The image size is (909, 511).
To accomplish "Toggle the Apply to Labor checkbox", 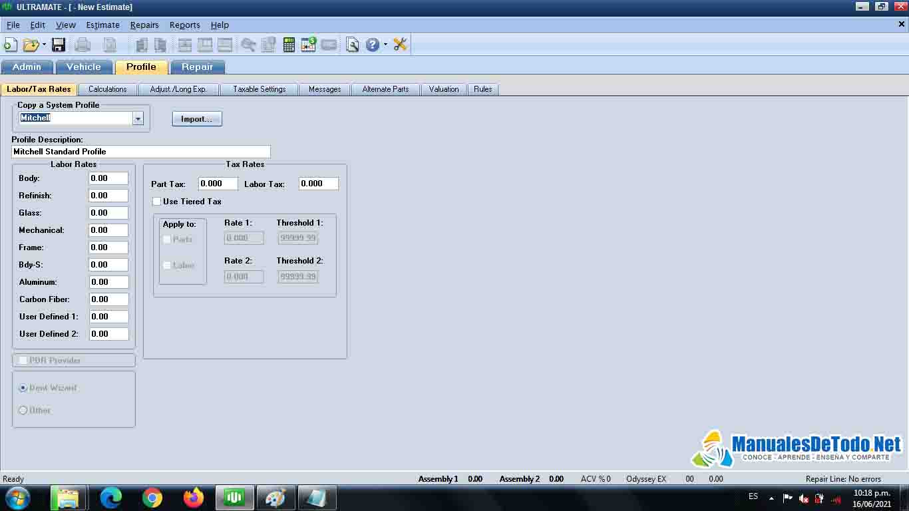I will tap(167, 265).
